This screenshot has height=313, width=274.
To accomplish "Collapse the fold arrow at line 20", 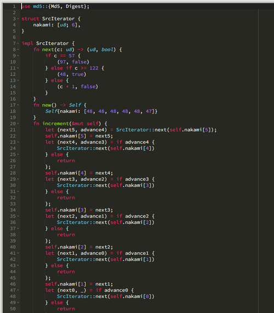I will pos(18,123).
